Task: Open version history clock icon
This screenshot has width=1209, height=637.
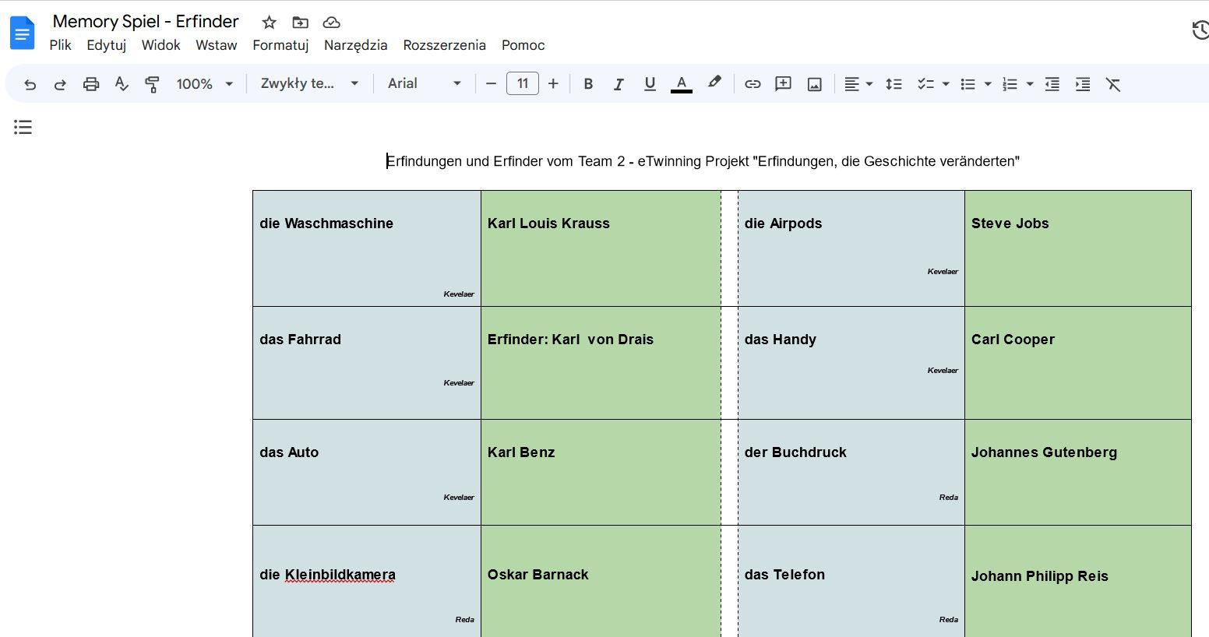Action: [x=1200, y=30]
